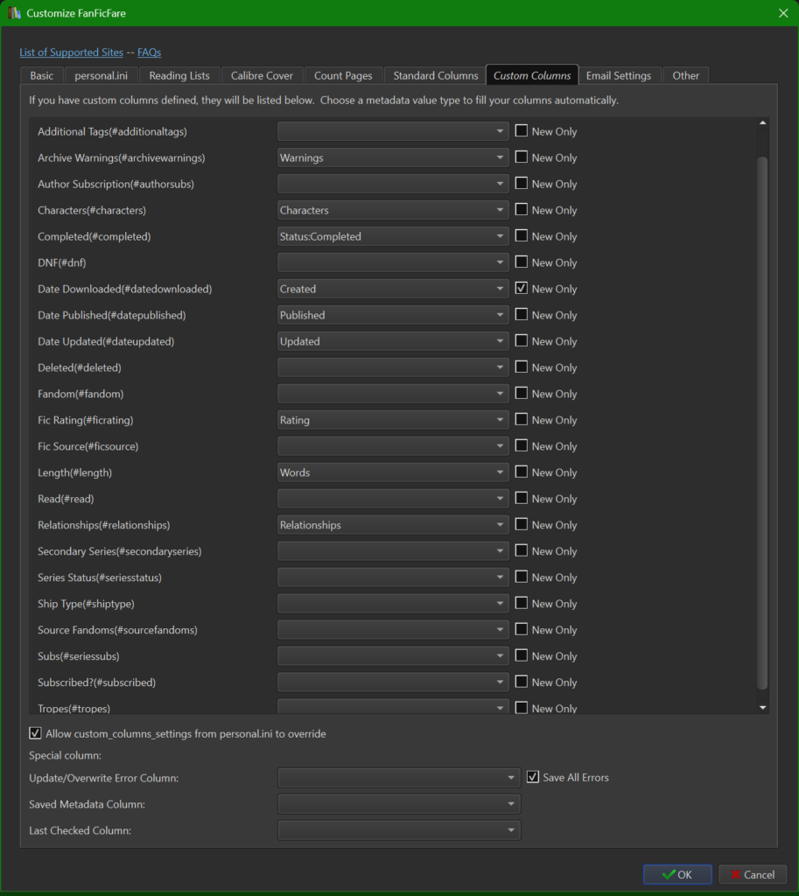Click the custom columns scrollbar down arrow
Screen dimensions: 799x896
[x=762, y=707]
